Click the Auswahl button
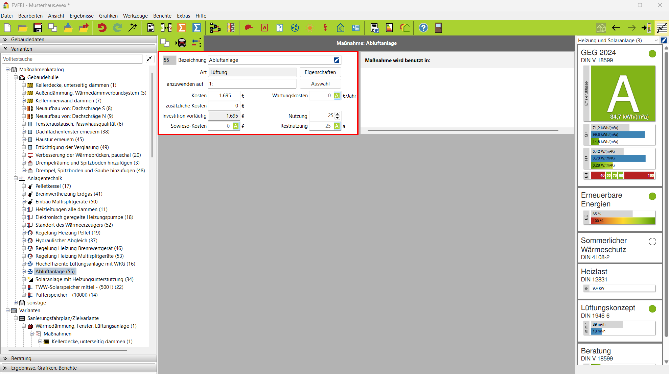Image resolution: width=669 pixels, height=374 pixels. [x=320, y=84]
